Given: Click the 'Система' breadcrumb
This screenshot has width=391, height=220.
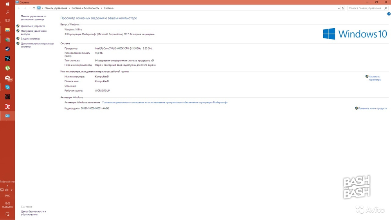Looking at the screenshot, I should (x=108, y=8).
